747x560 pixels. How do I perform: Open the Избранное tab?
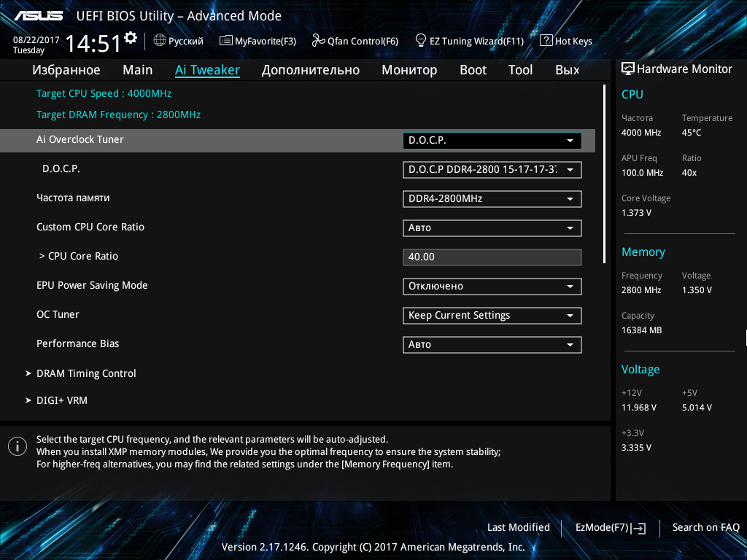click(66, 70)
